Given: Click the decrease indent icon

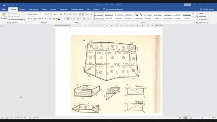Looking at the screenshot, I should point(80,14).
